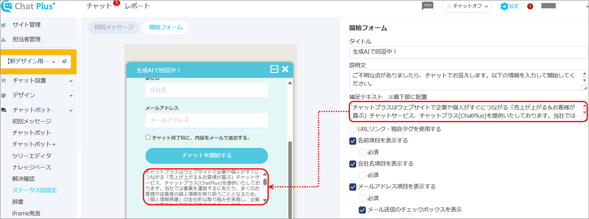Open the FAQ speech bubble icon
The height and width of the screenshot is (219, 589).
427,6
